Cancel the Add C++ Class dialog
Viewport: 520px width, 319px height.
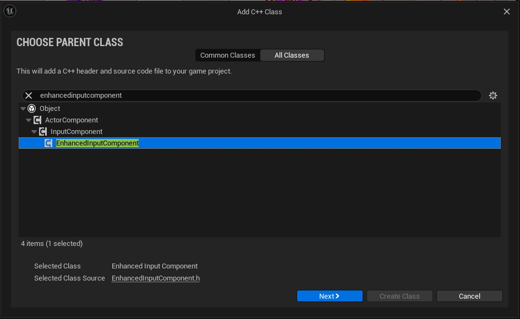(x=469, y=296)
